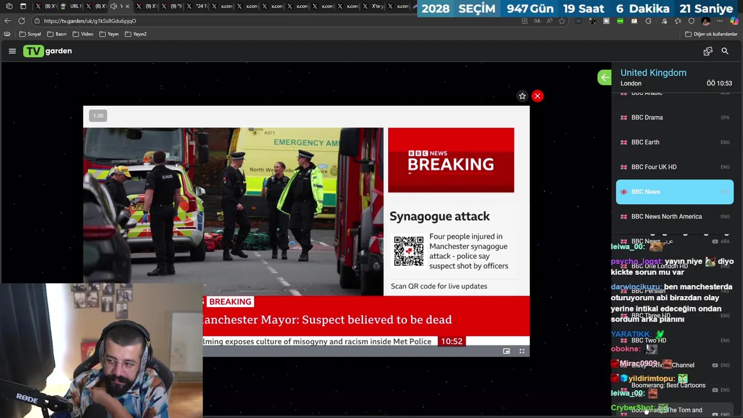This screenshot has height=418, width=743.
Task: Open the Copilot icon
Action: pos(734,21)
